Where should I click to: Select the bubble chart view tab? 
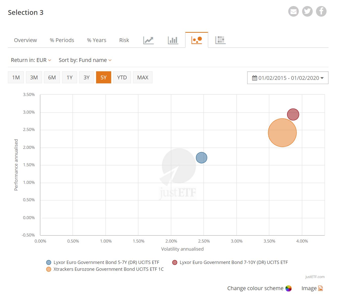197,40
